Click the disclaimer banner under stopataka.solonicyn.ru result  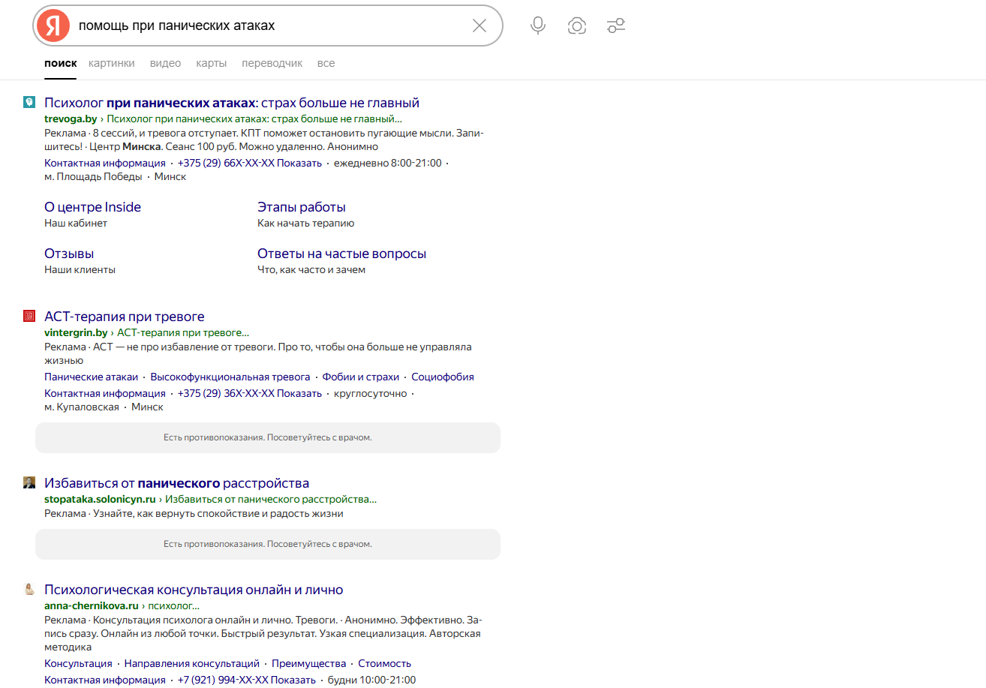coord(268,544)
